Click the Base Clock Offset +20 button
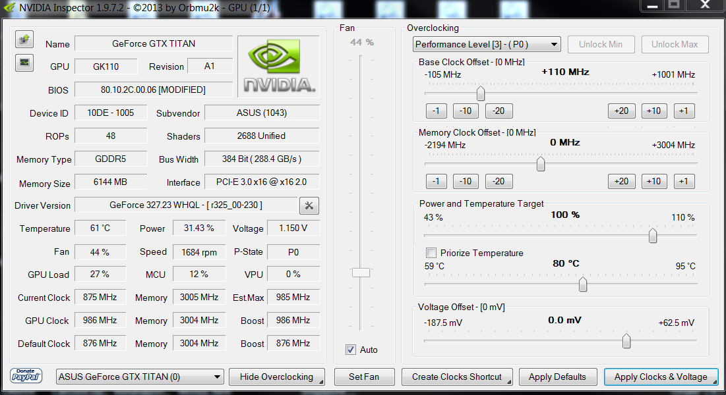Screen dimensions: 726x395 click(621, 111)
